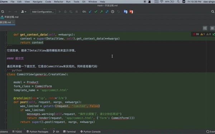Viewport: 215px width, 134px height.
Task: Open Search Everywhere magnifier in the toolbar
Action: click(x=212, y=12)
